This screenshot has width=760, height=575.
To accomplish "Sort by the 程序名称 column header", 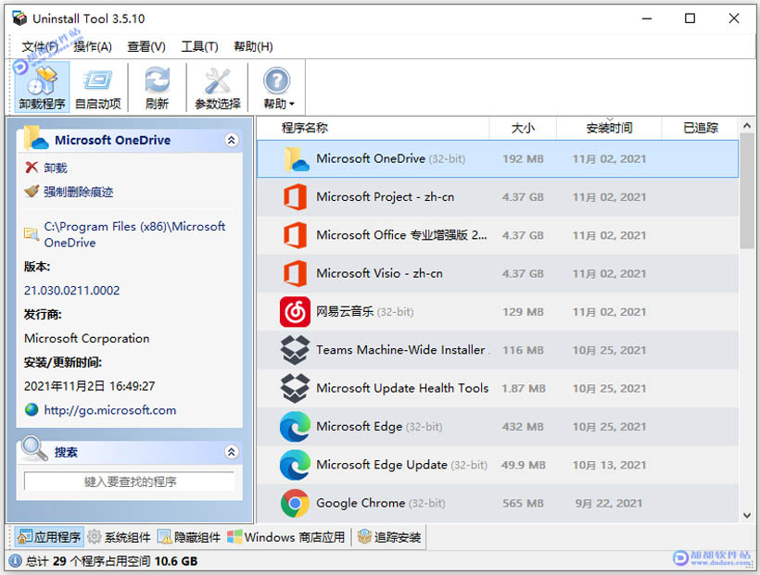I will 373,128.
